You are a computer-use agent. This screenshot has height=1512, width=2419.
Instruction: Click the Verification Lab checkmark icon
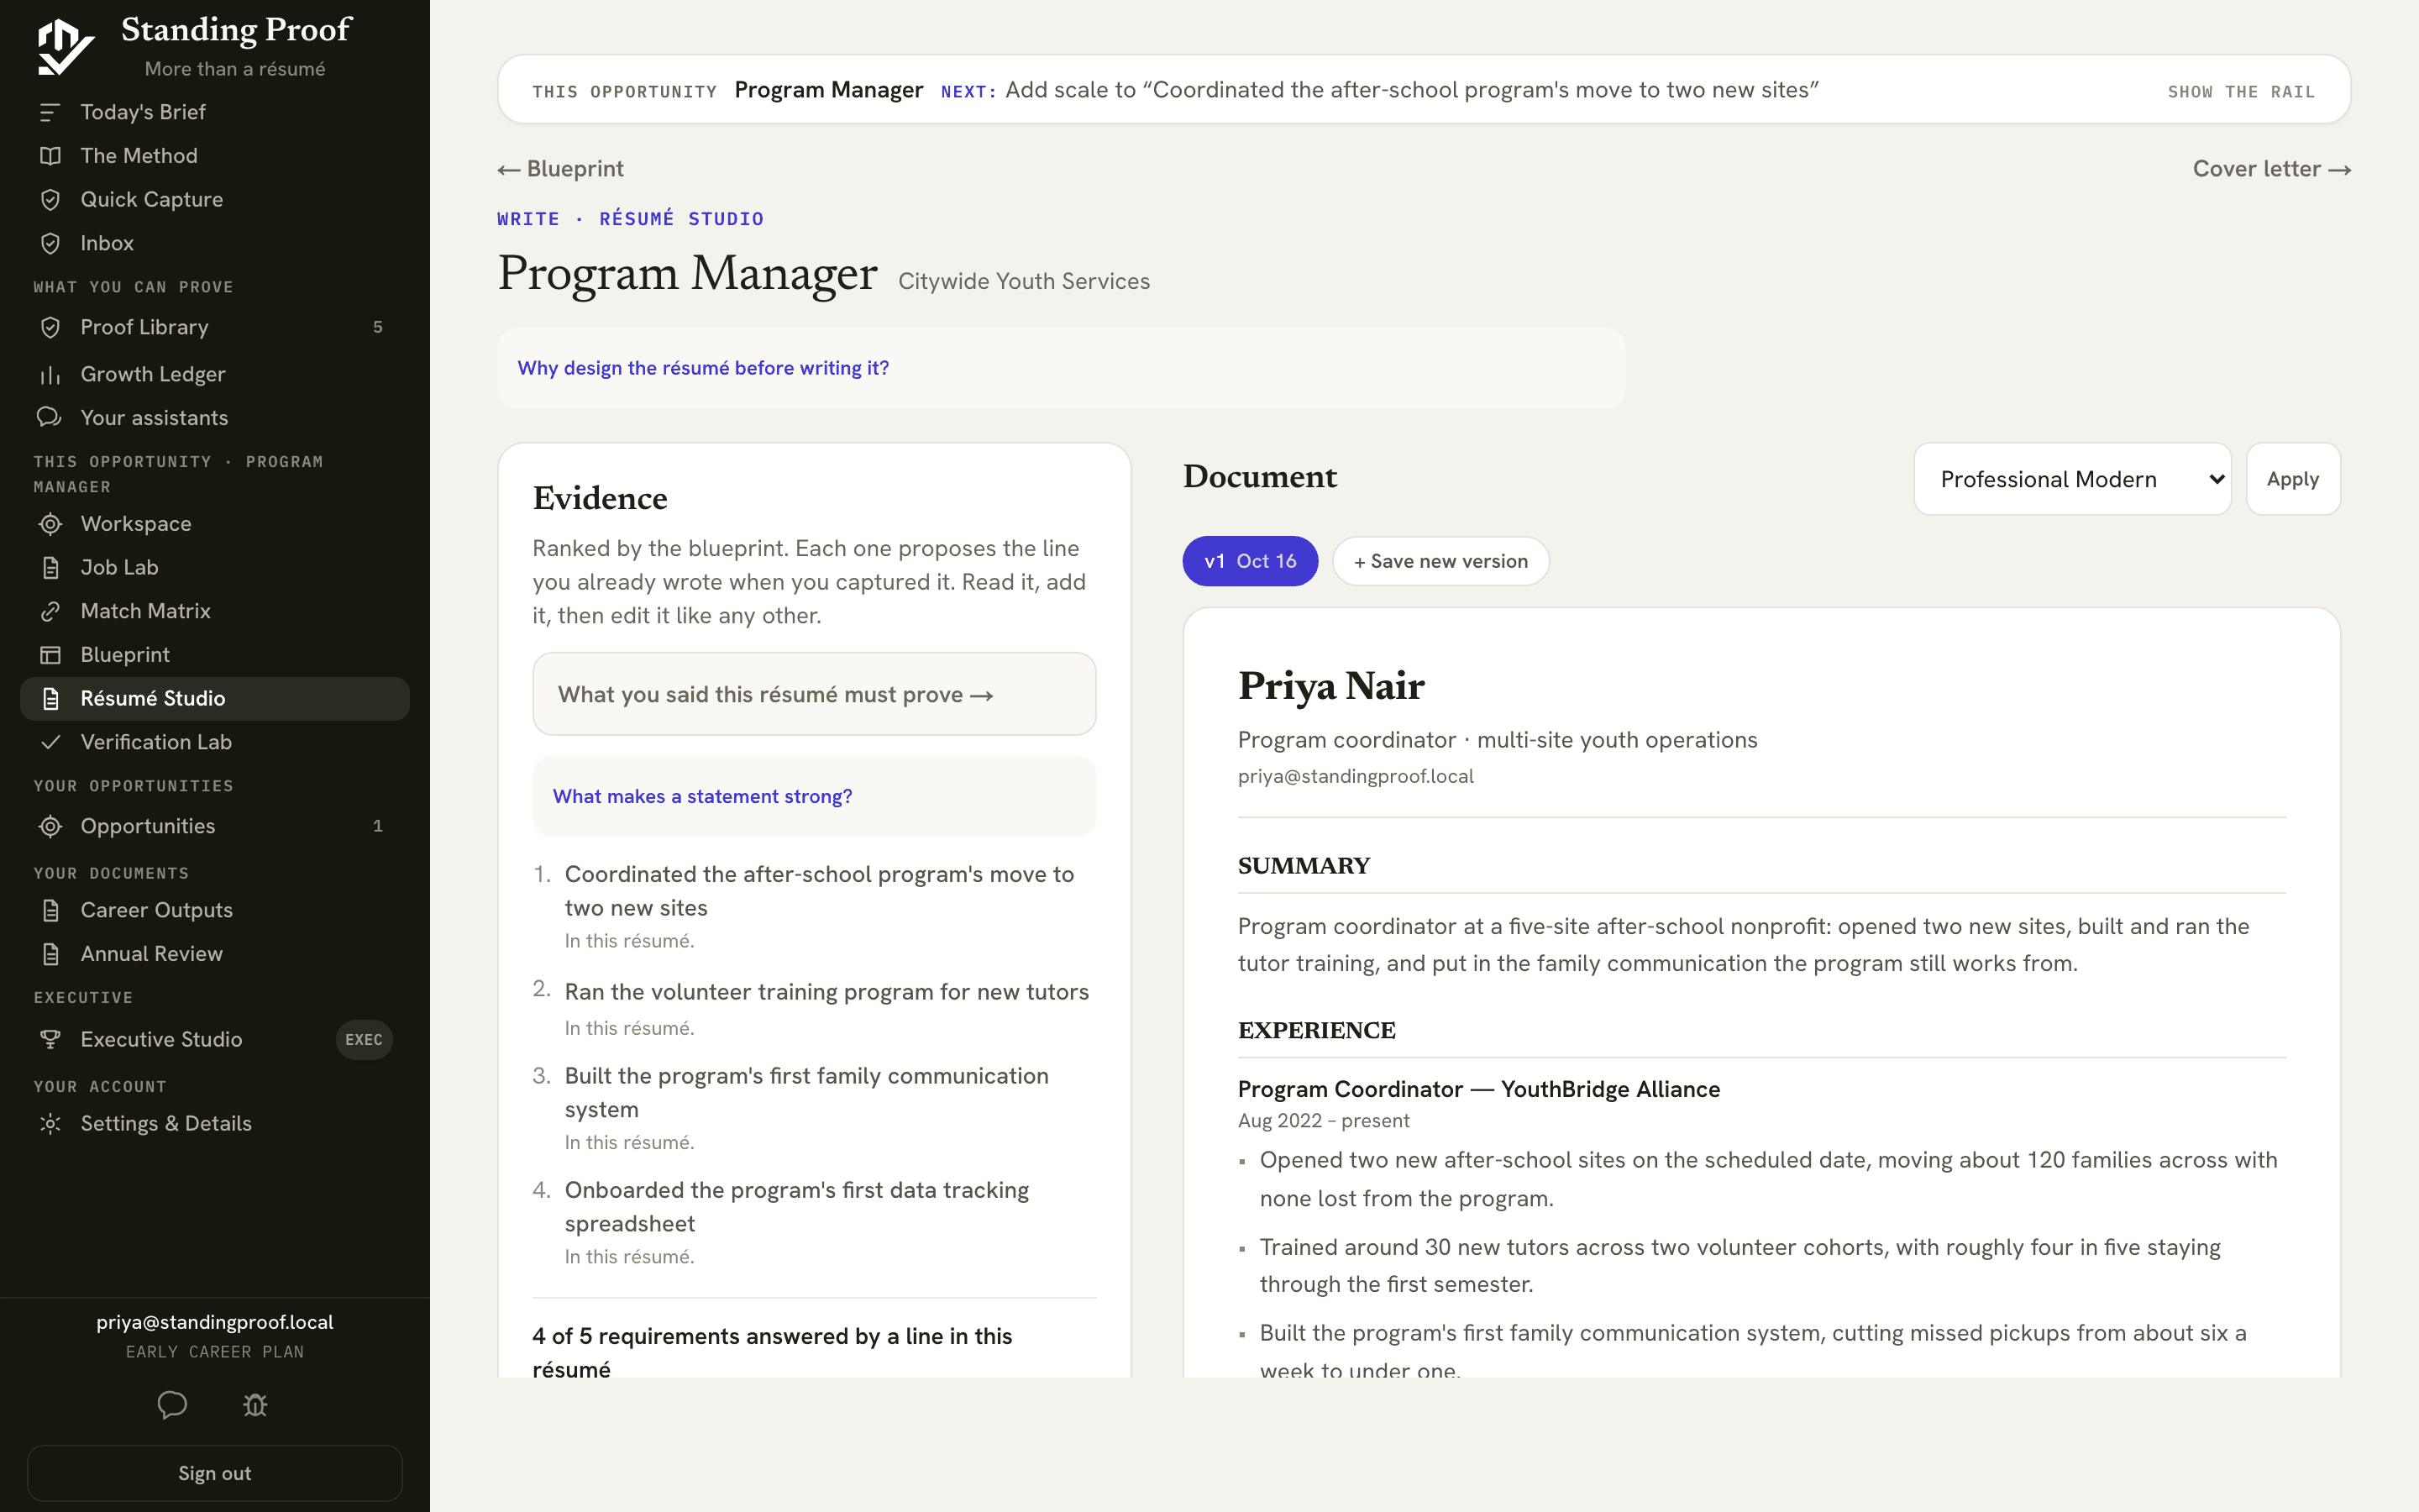(x=50, y=742)
